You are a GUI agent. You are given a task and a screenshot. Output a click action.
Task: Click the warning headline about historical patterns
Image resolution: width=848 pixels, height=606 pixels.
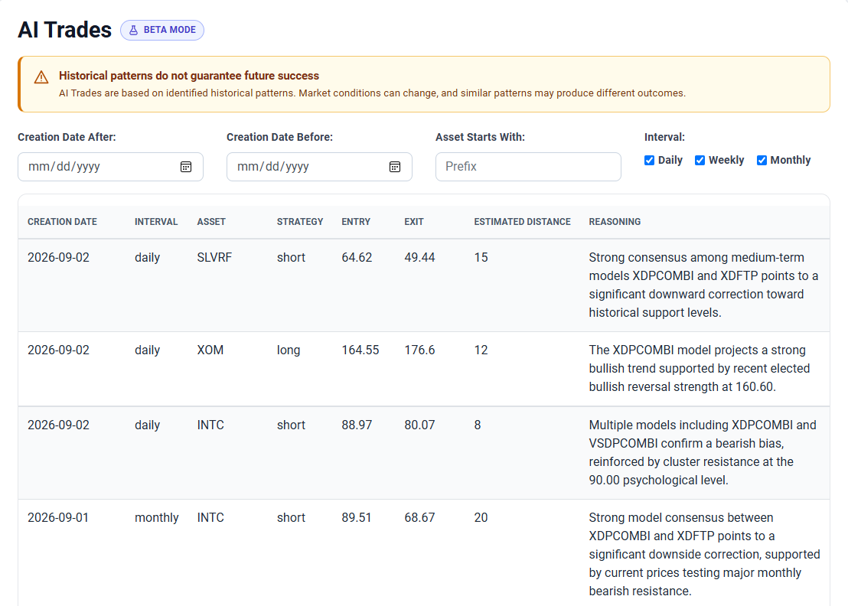(x=189, y=76)
